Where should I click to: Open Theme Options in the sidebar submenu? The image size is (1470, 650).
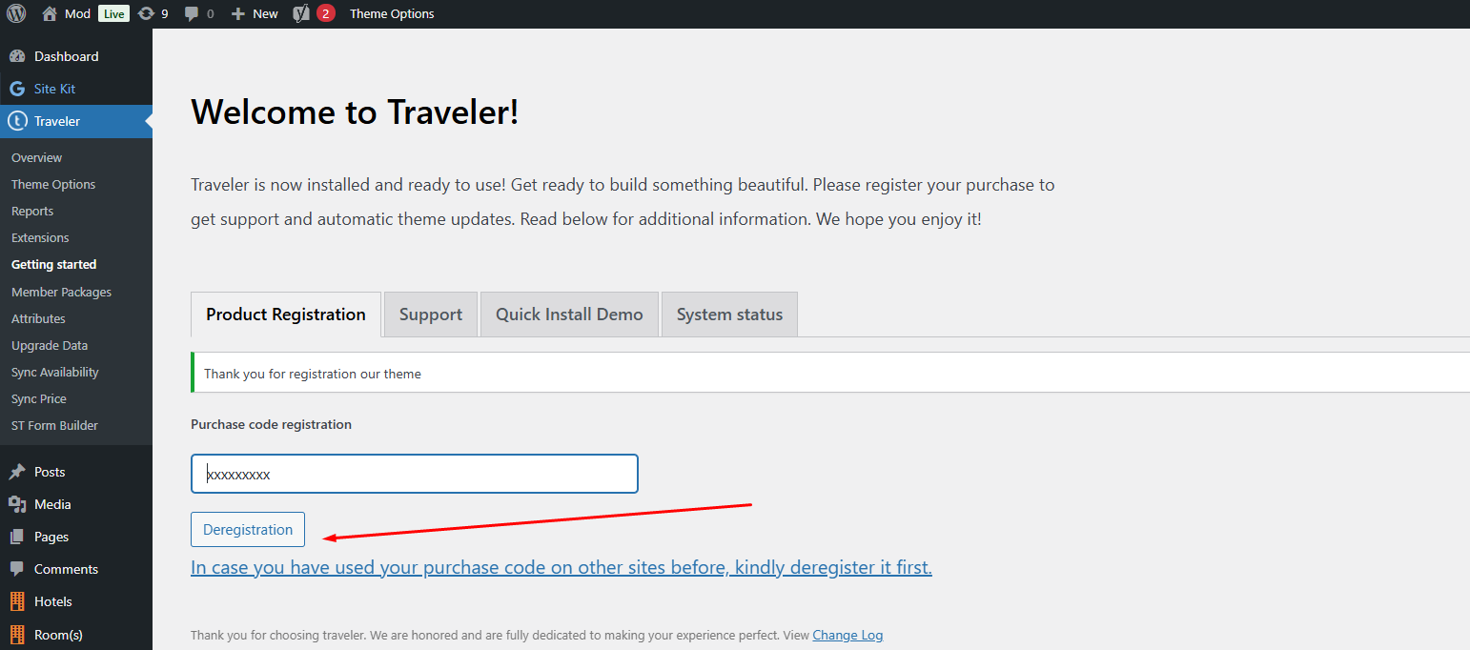tap(53, 184)
